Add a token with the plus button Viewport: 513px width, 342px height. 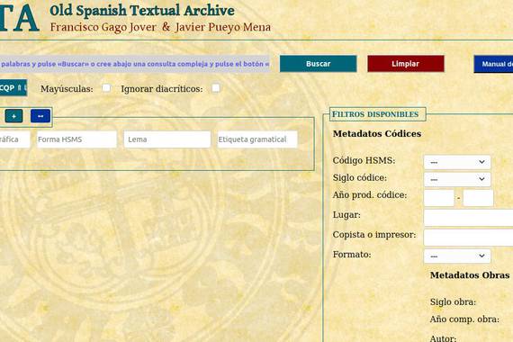(x=13, y=116)
